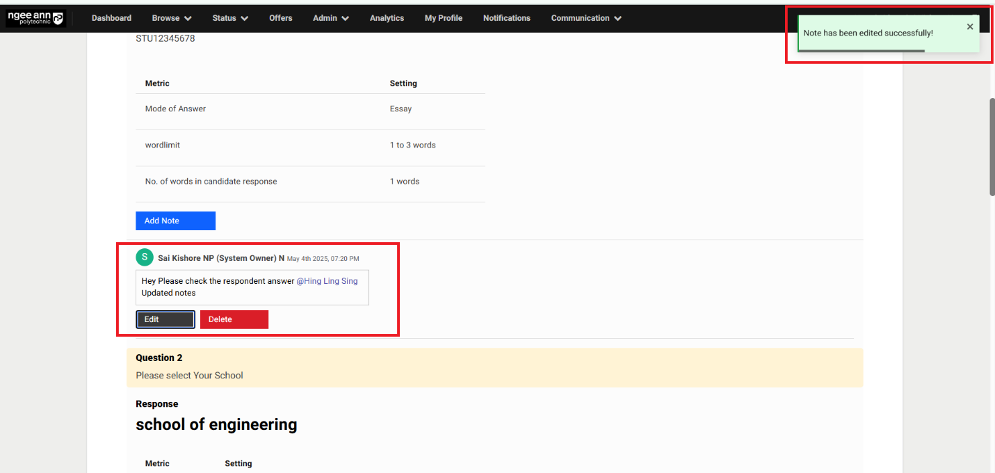Expand the Browse dropdown menu

172,18
